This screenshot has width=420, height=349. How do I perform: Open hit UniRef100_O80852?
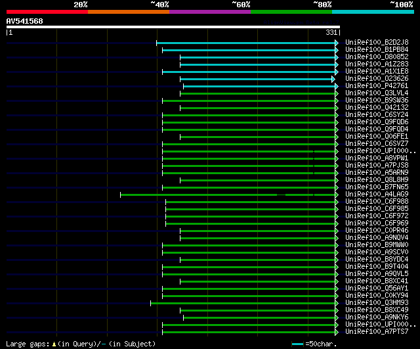pyautogui.click(x=377, y=57)
